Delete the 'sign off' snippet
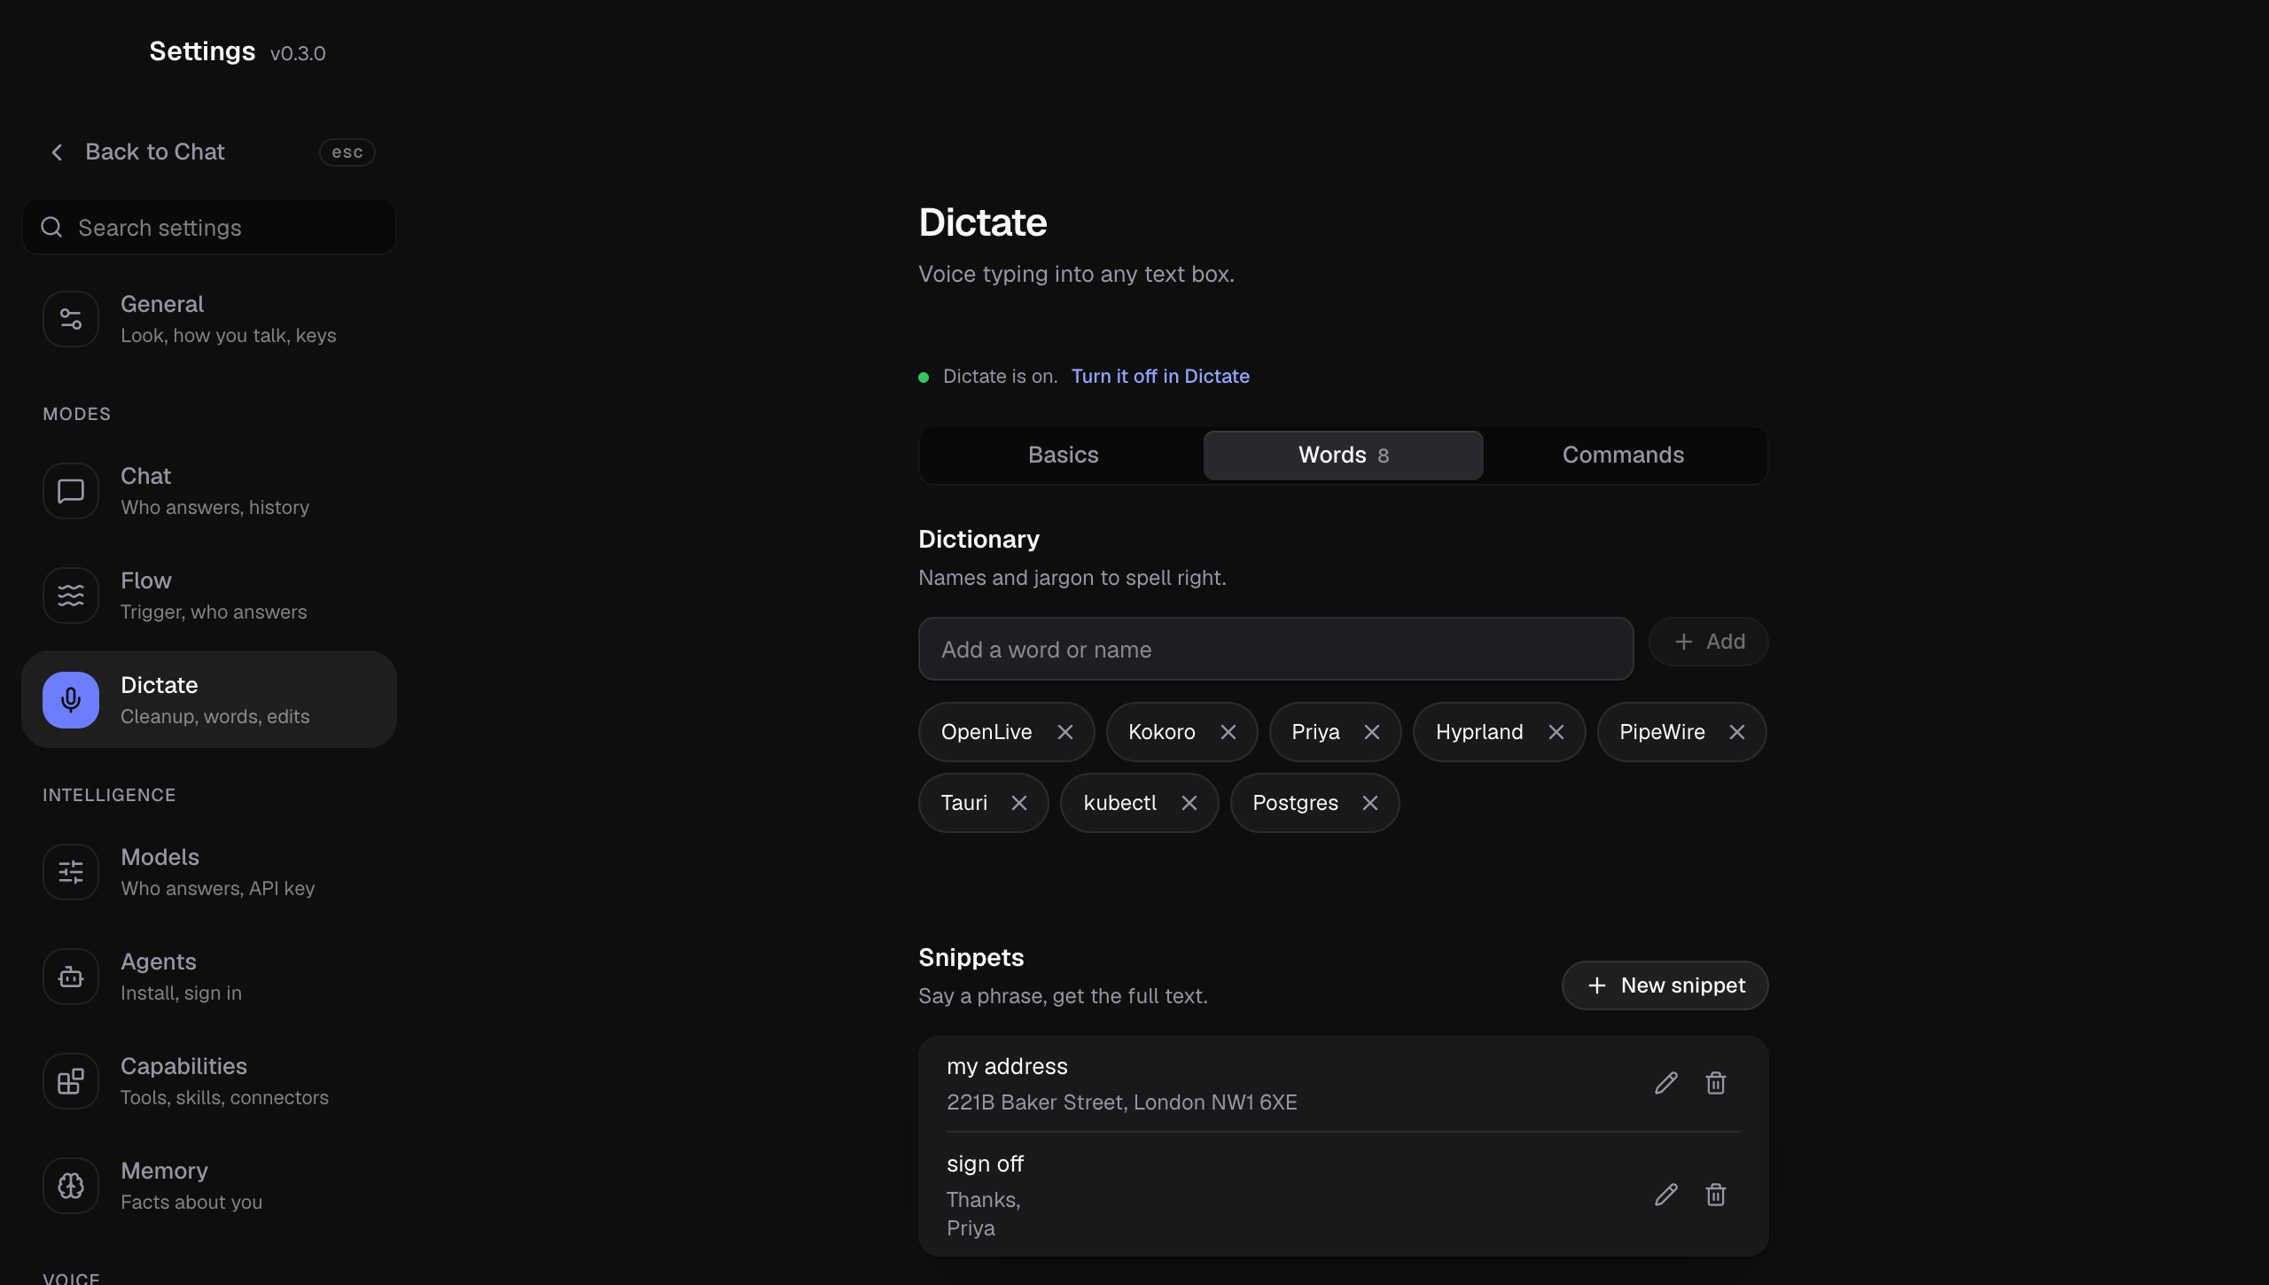The height and width of the screenshot is (1285, 2269). 1716,1195
